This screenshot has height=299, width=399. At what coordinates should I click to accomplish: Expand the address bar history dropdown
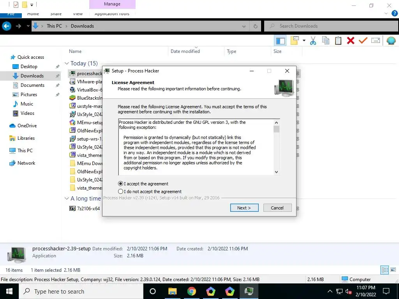click(244, 26)
